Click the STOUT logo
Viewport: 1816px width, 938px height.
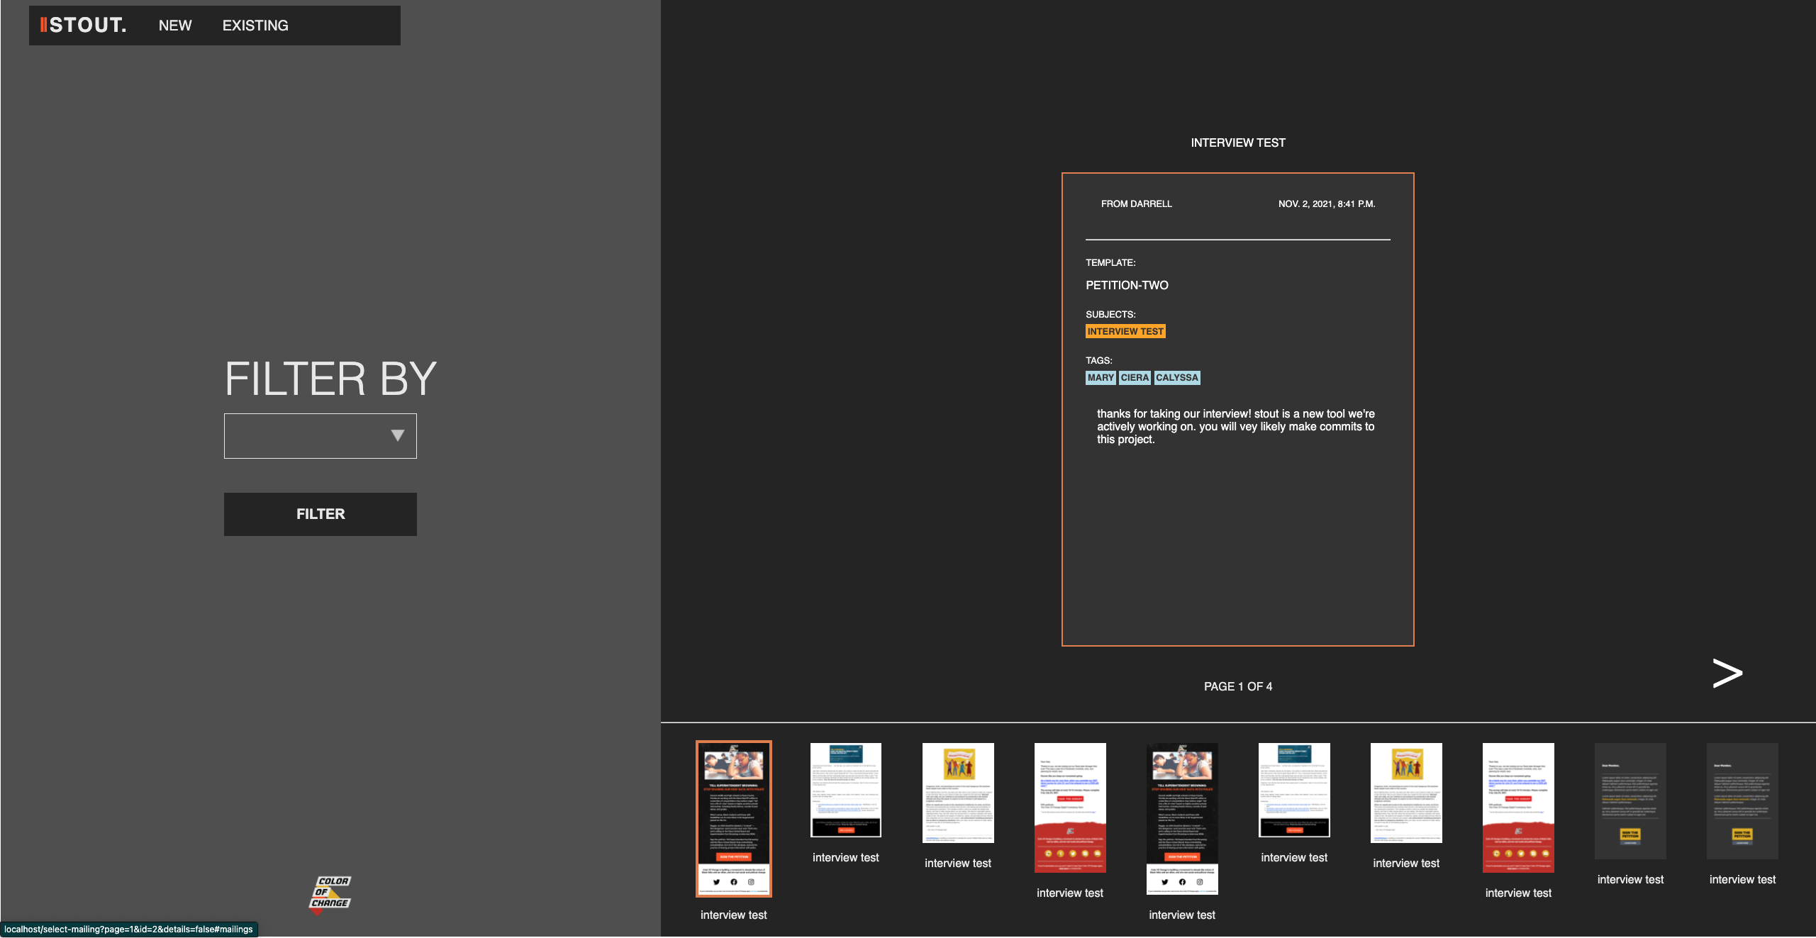84,26
